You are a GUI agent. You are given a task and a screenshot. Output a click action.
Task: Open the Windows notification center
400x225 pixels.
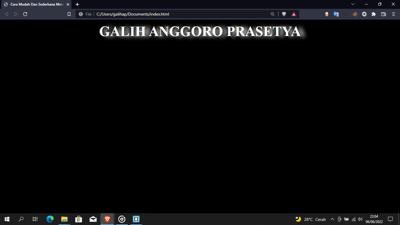(x=390, y=219)
